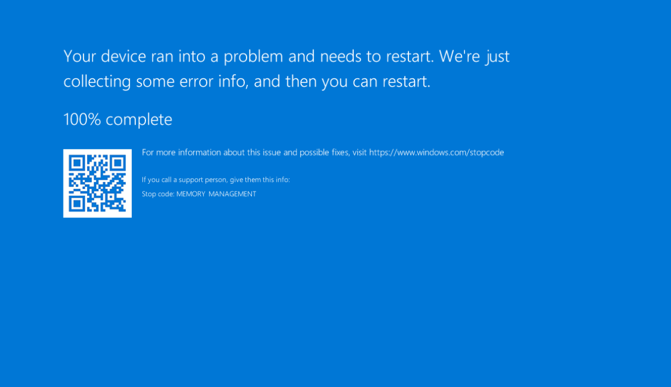Click the "needs to restart" phrase

377,57
